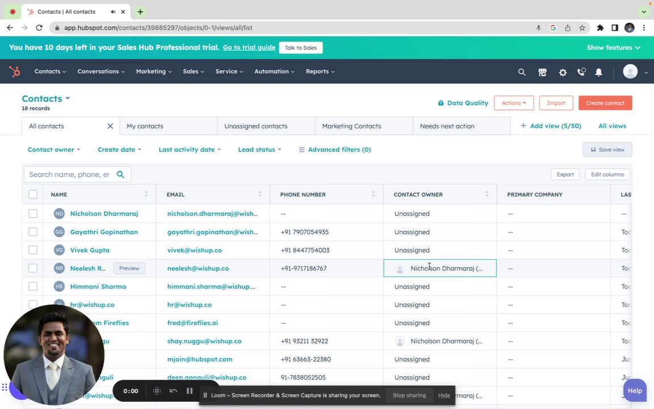Tick the checkbox for Vivek Gupta
This screenshot has width=654, height=409.
[x=33, y=250]
